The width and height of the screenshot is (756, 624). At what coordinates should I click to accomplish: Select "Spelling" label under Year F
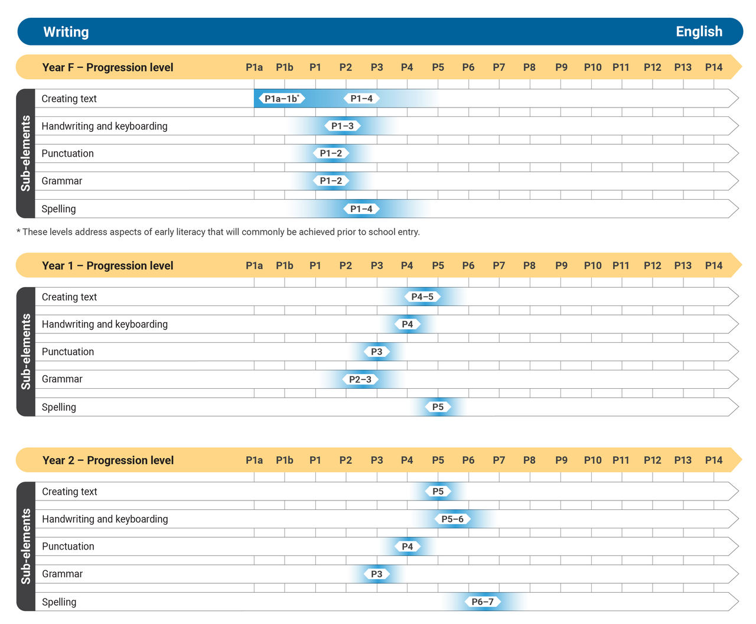58,209
